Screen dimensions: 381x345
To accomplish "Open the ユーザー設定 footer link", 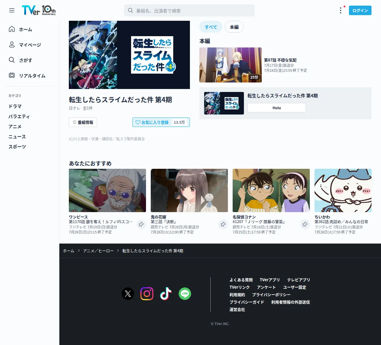I will (x=295, y=287).
